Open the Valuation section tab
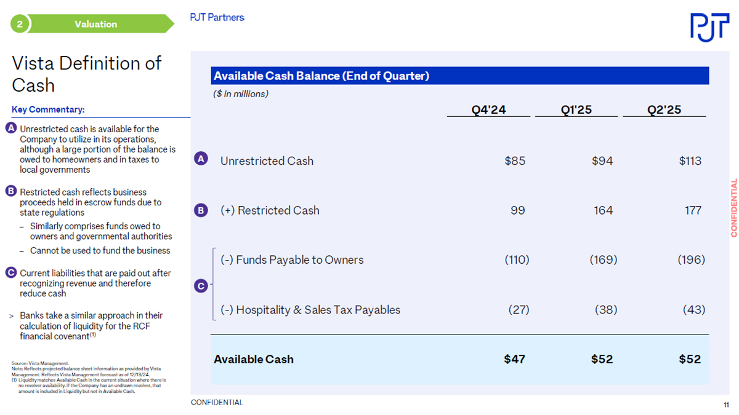 pos(95,24)
